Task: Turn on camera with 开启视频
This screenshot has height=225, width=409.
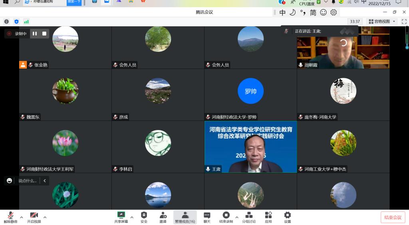Action: point(34,217)
